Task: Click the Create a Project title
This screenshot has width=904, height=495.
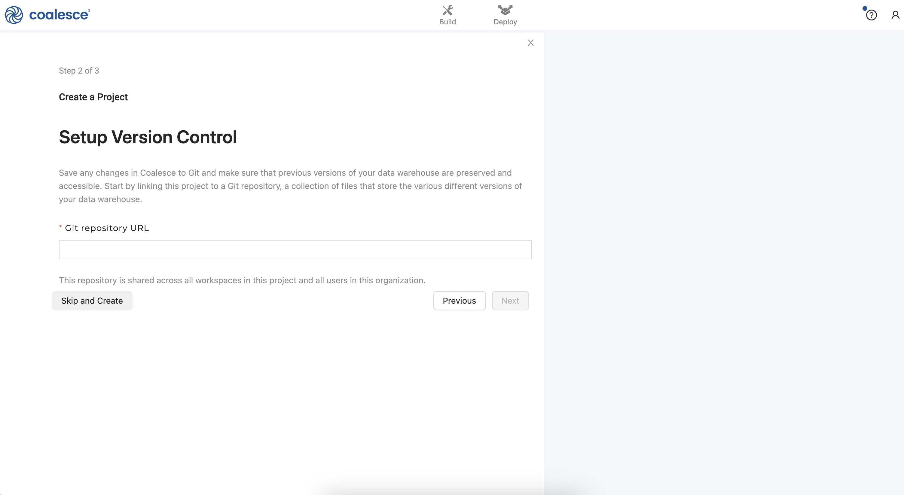Action: [93, 97]
